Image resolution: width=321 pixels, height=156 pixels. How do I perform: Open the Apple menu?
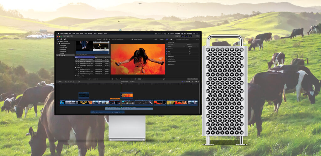[x=58, y=34]
